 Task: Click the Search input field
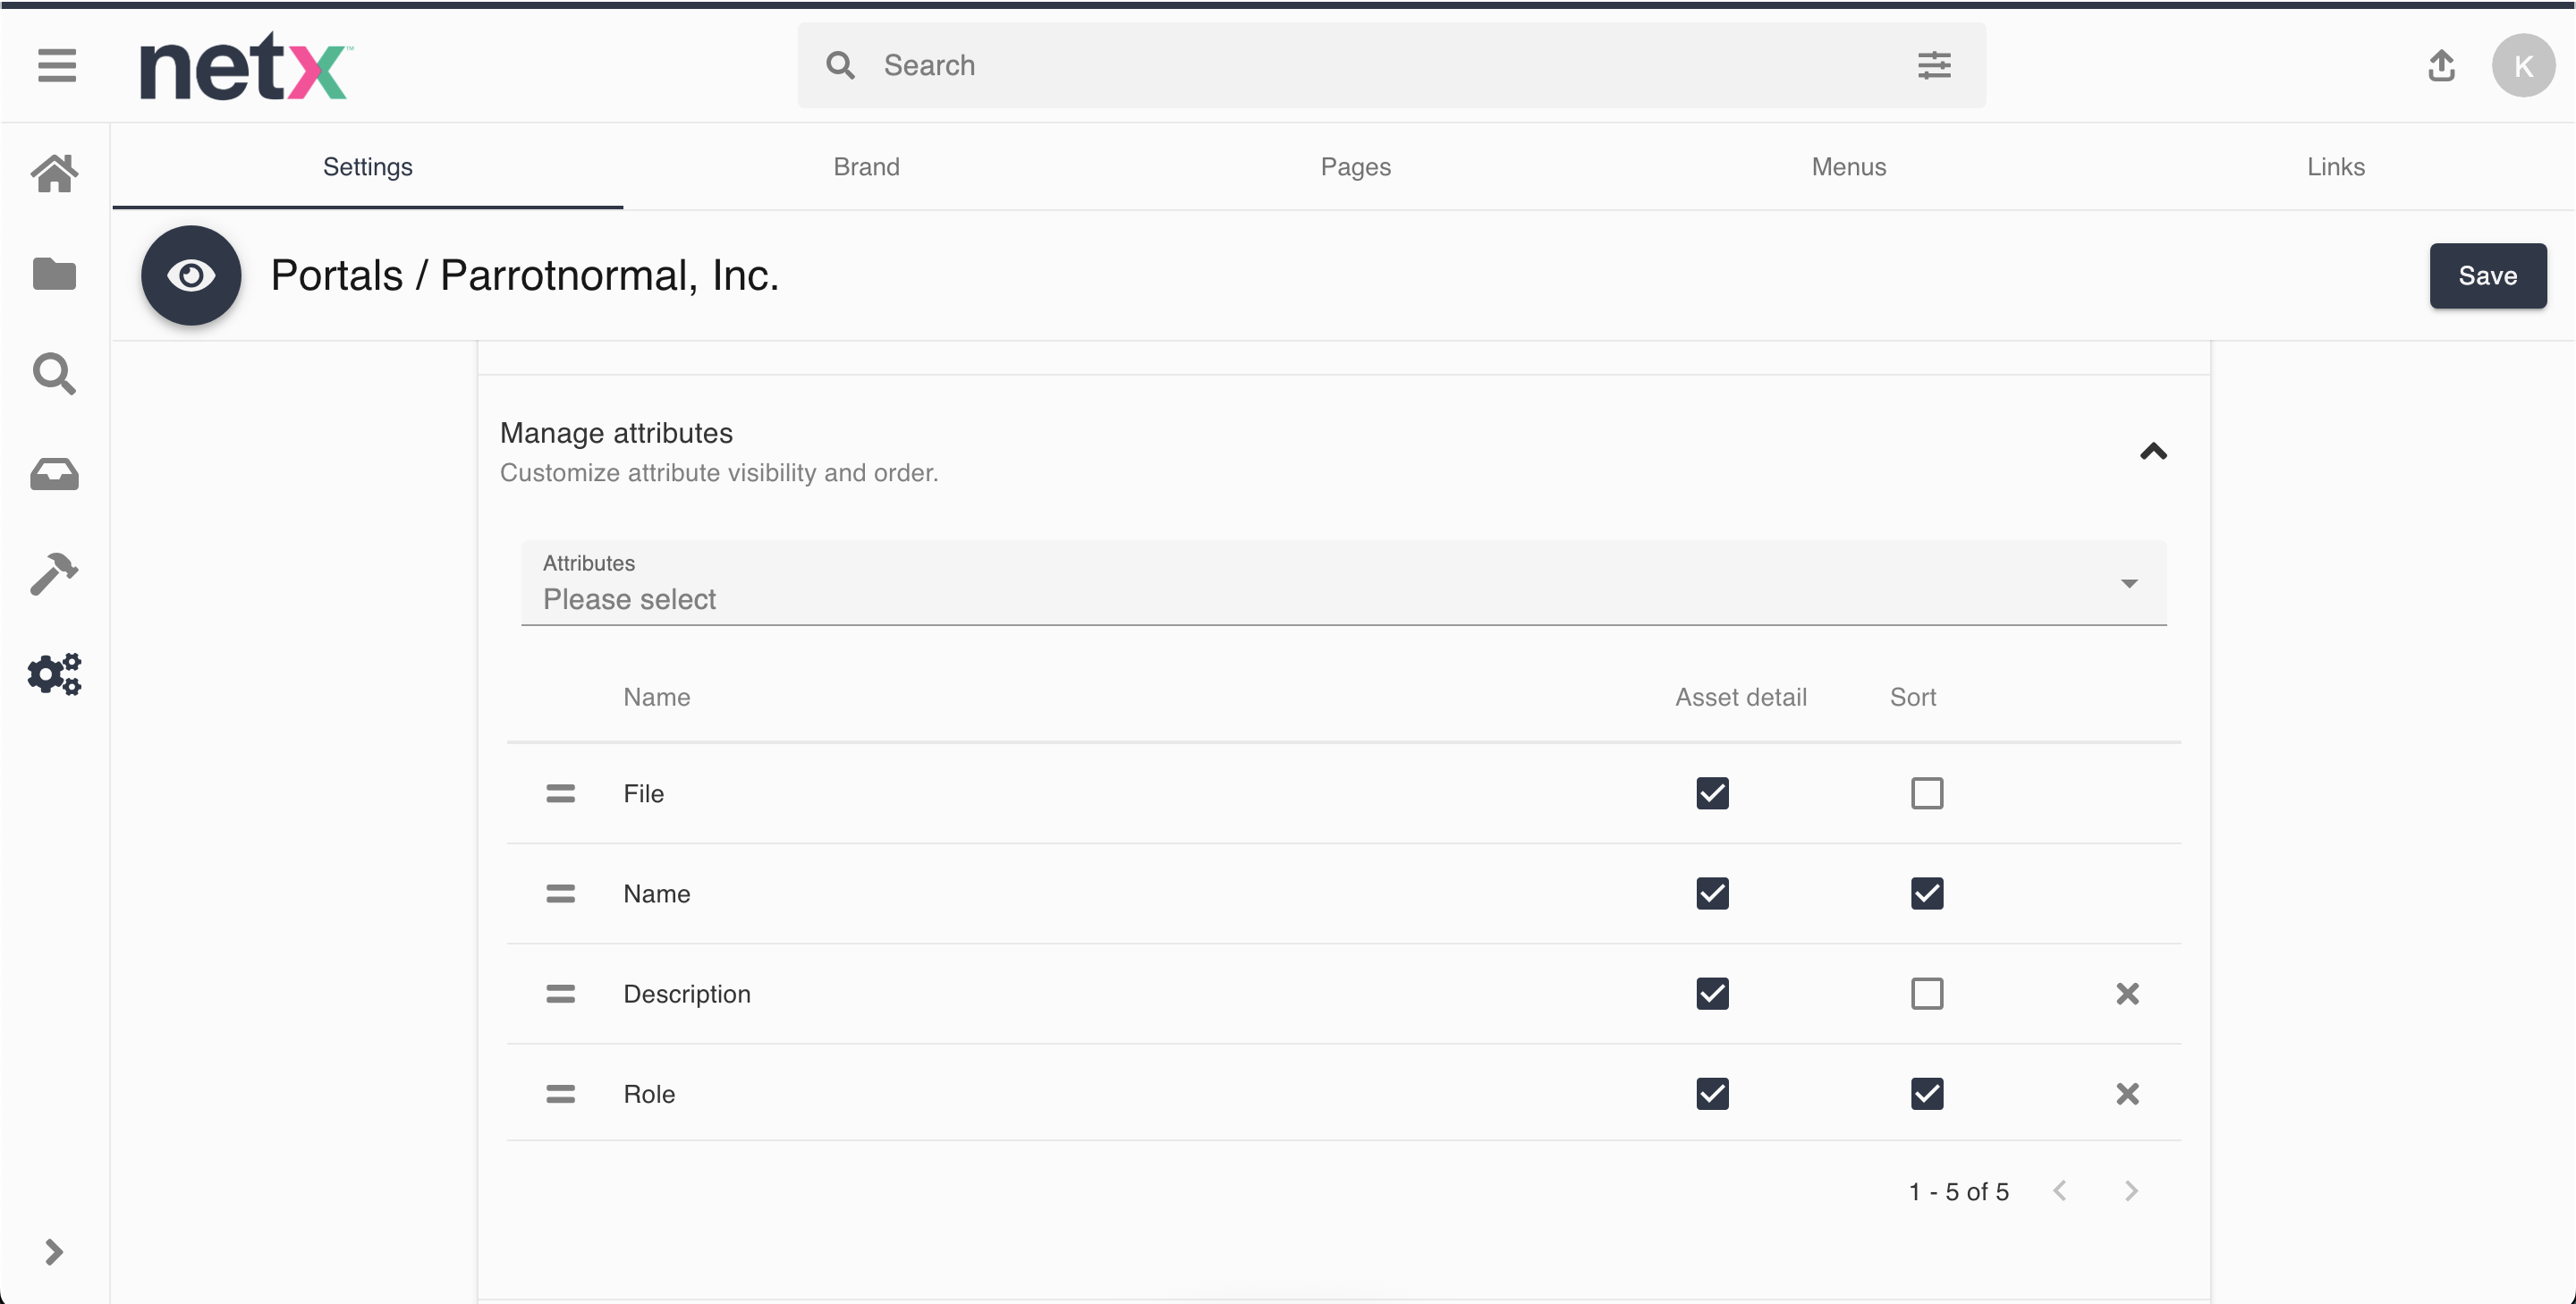coord(1380,66)
